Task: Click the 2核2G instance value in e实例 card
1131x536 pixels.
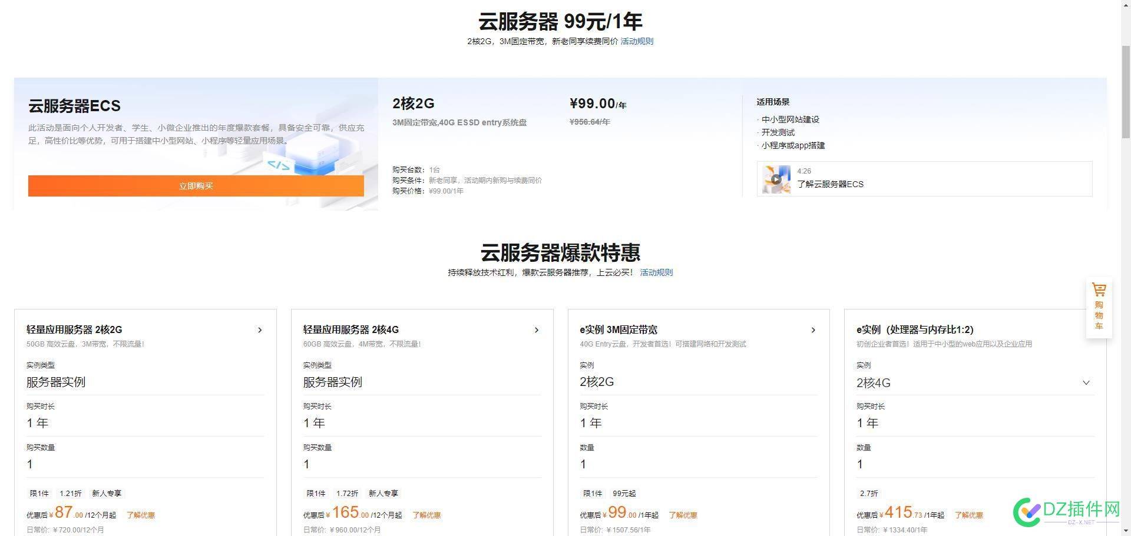Action: click(597, 382)
